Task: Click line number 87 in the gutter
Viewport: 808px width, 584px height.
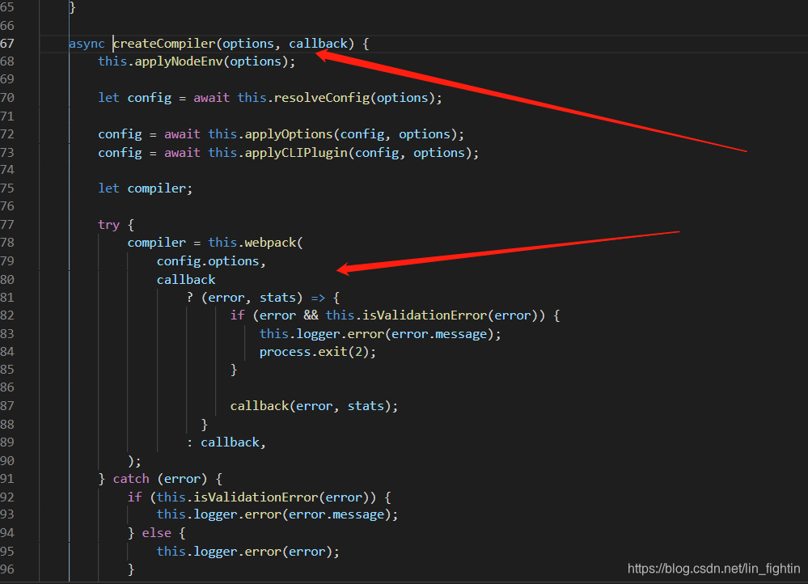Action: click(7, 406)
